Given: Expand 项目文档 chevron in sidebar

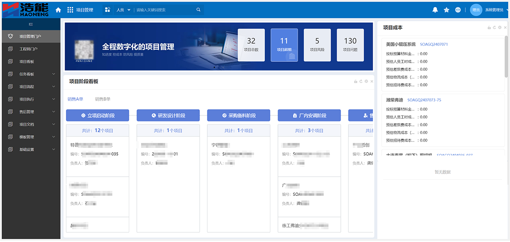Looking at the screenshot, I should pos(54,125).
